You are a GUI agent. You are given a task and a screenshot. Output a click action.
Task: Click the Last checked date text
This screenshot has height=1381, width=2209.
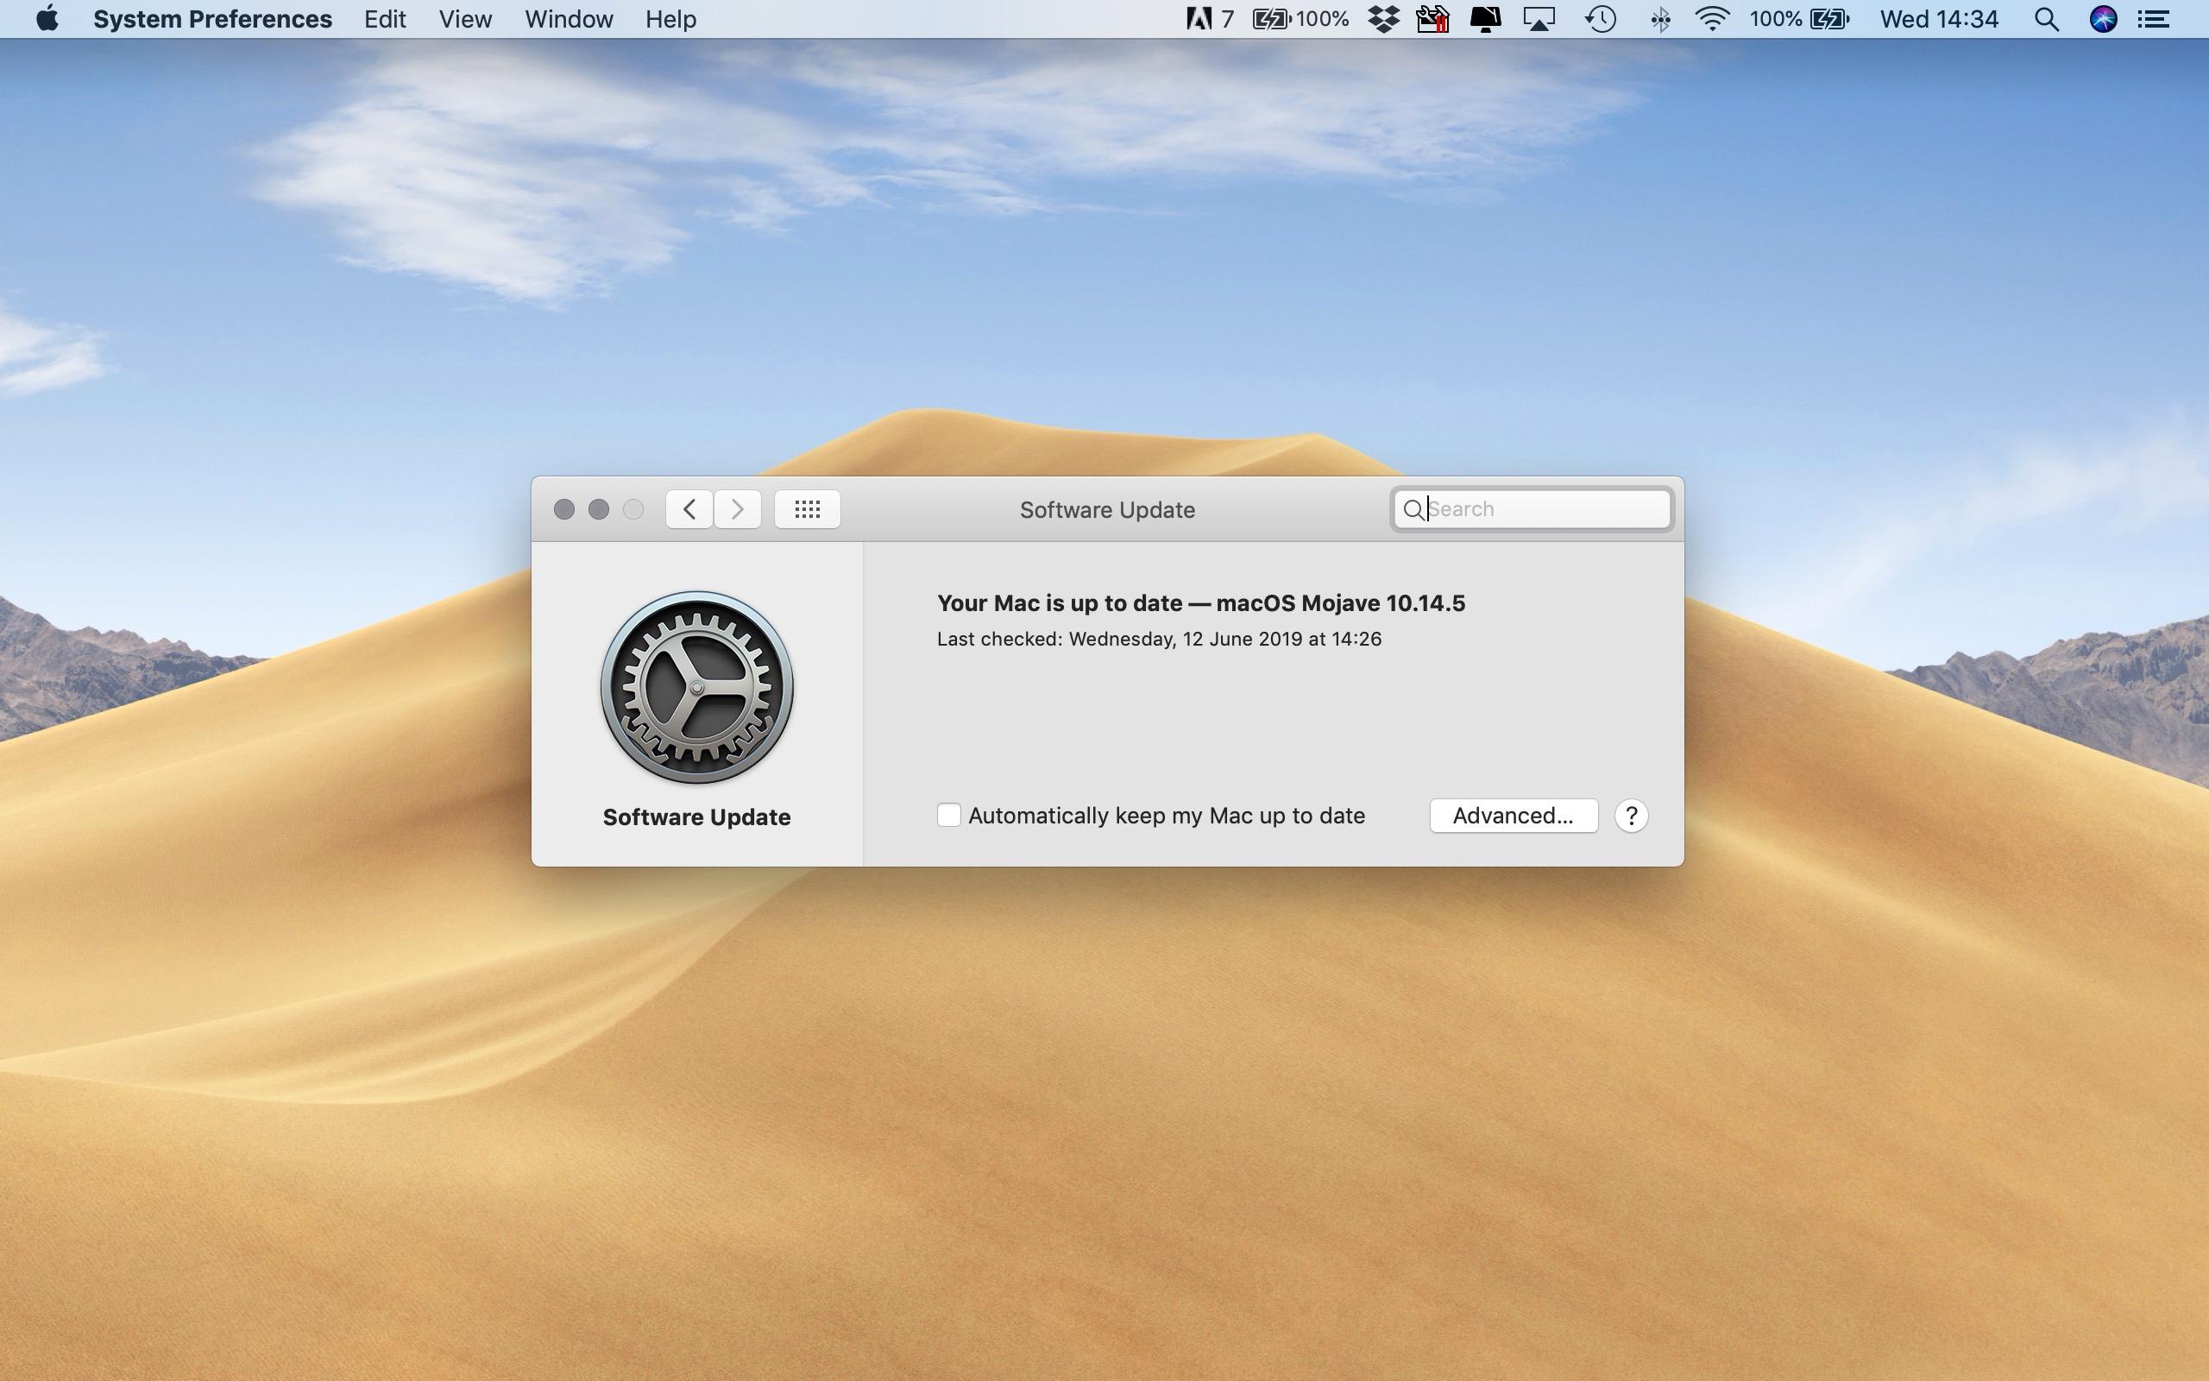point(1159,640)
